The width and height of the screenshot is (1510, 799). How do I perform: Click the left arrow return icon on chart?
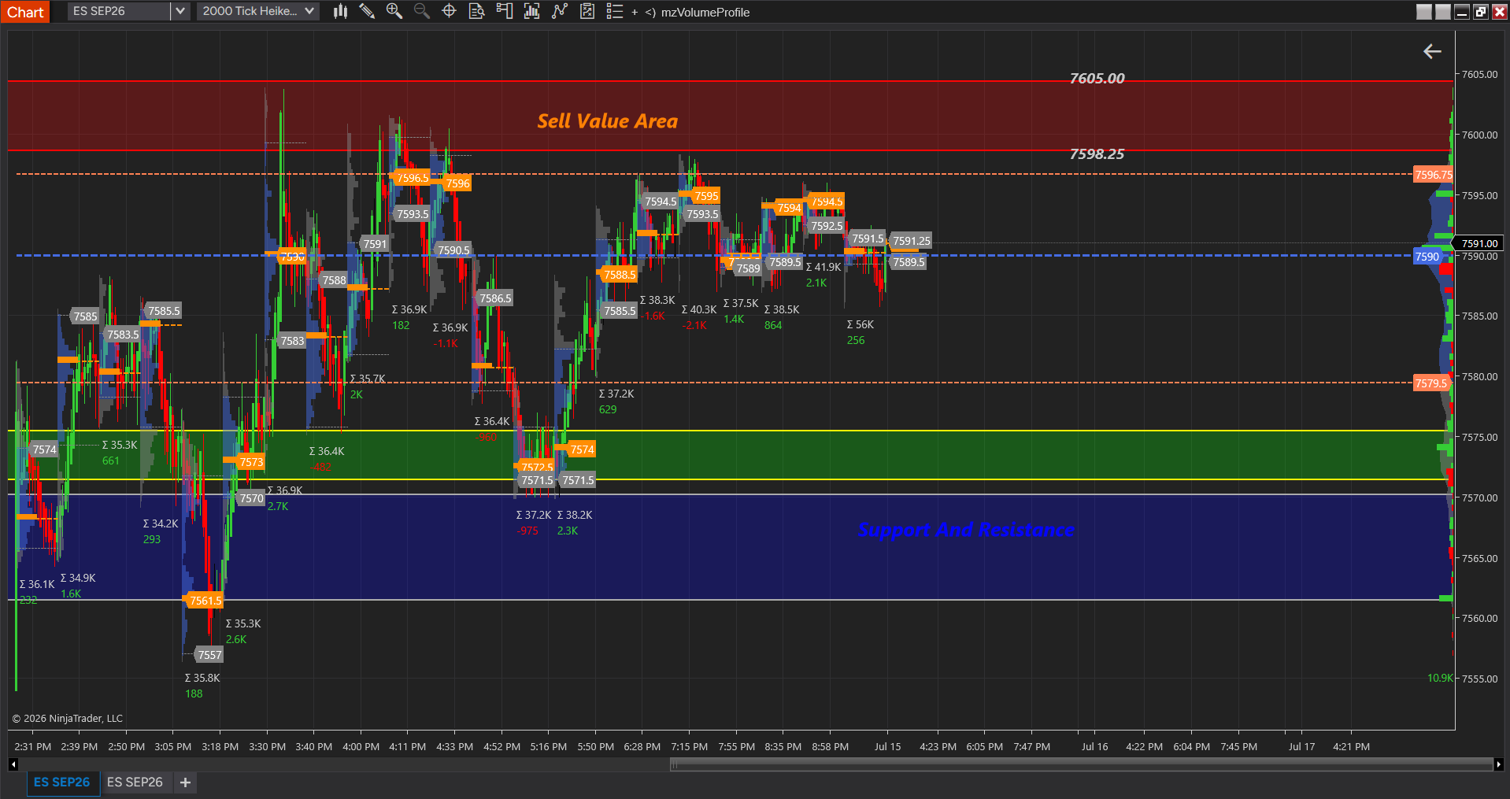[x=1432, y=51]
